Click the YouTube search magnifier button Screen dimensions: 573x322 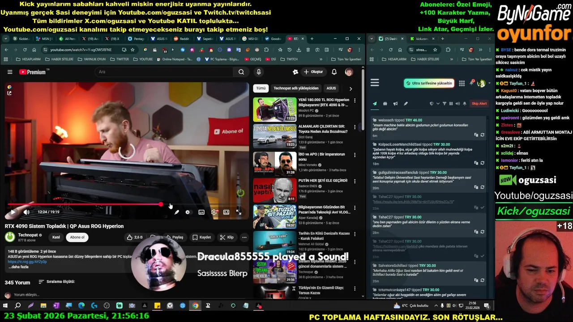click(x=241, y=72)
